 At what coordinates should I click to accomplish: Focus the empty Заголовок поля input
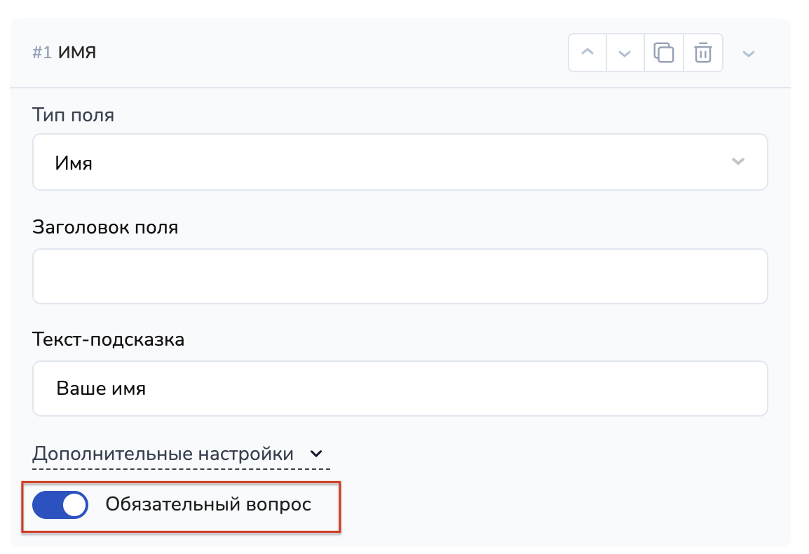point(400,276)
